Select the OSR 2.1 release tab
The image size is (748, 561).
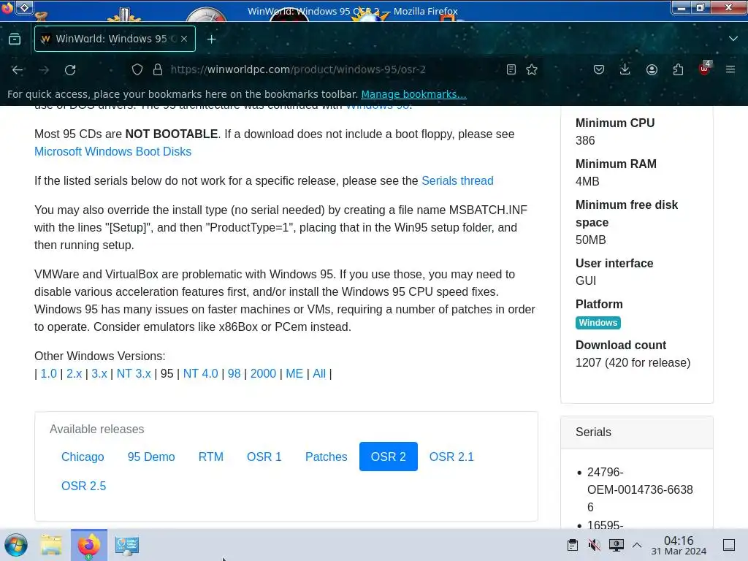pos(451,457)
